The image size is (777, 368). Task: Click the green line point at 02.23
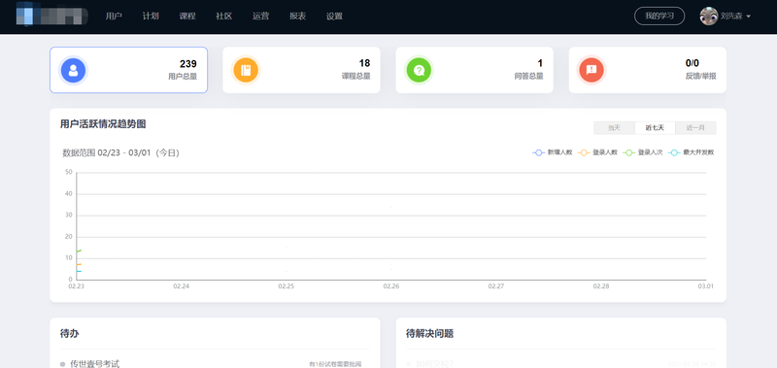79,251
